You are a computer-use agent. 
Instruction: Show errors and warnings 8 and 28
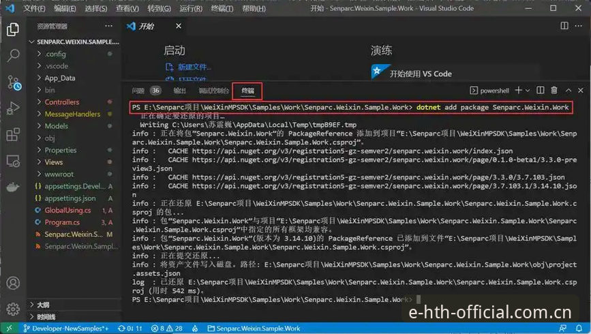coord(166,329)
